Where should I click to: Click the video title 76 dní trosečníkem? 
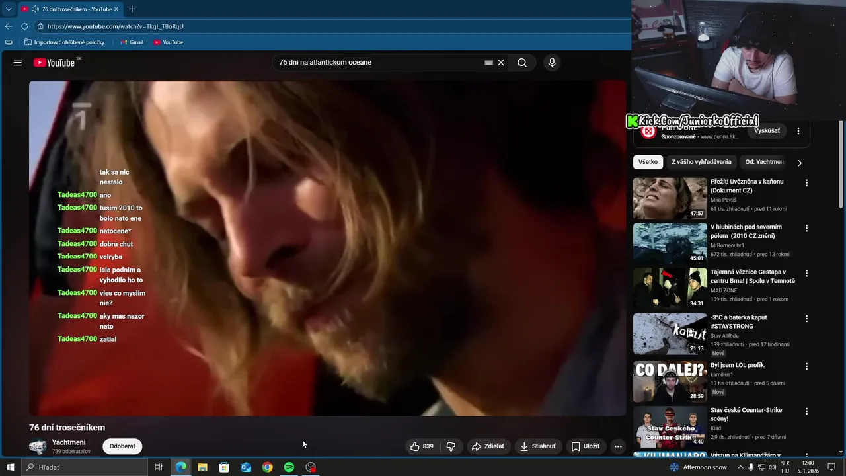coord(67,428)
